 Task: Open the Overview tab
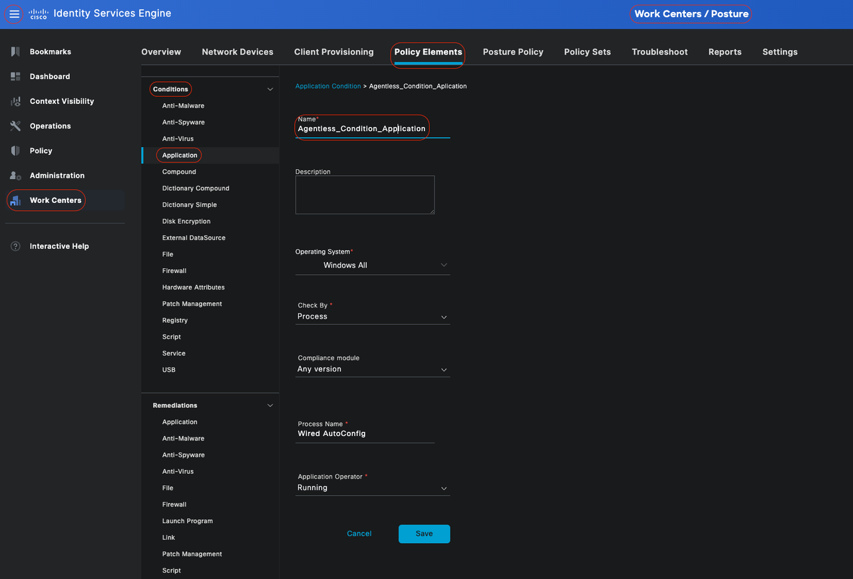pos(161,52)
